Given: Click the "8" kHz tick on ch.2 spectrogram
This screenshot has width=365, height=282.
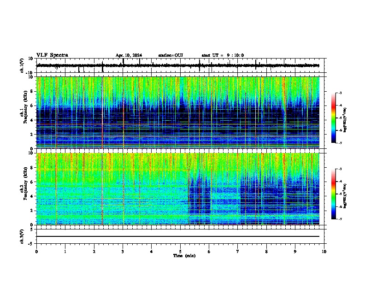Looking at the screenshot, I should (x=32, y=168).
